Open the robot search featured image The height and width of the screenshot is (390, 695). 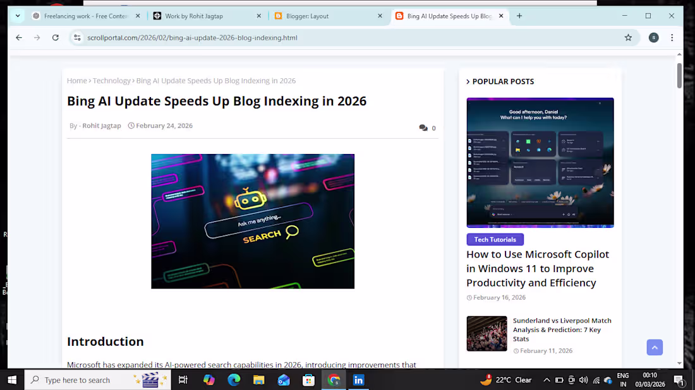pos(253,222)
